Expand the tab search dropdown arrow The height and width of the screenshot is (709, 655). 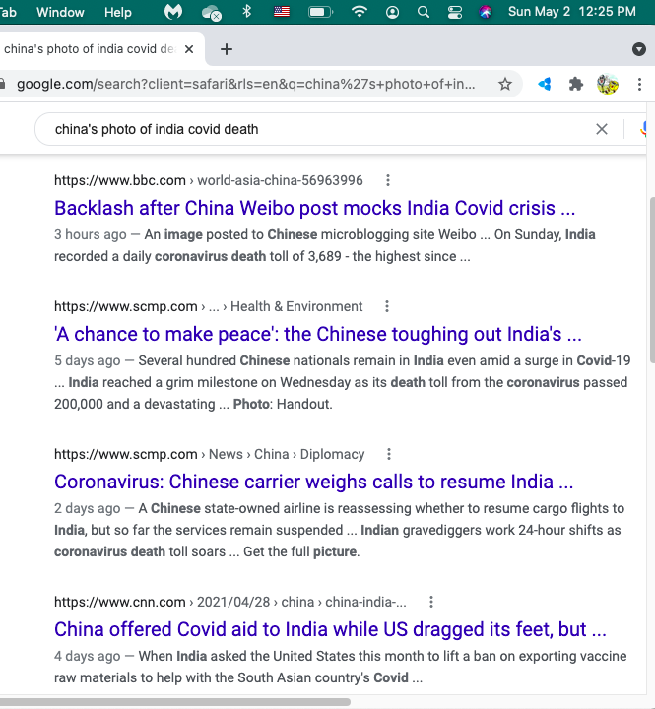point(638,49)
